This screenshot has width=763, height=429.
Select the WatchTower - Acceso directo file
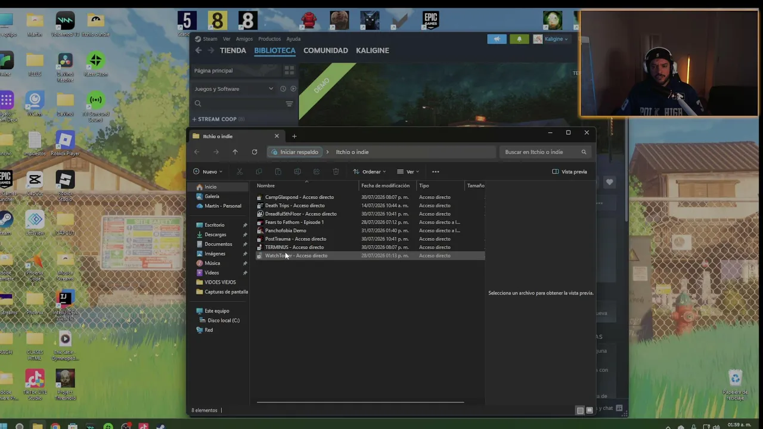click(370, 256)
